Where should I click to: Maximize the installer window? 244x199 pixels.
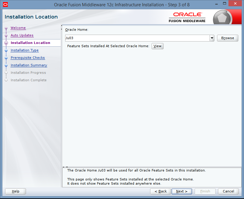224,3
